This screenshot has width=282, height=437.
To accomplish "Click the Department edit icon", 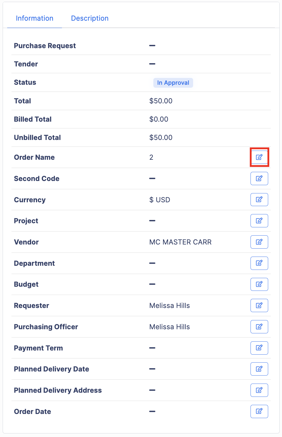I will (x=259, y=263).
